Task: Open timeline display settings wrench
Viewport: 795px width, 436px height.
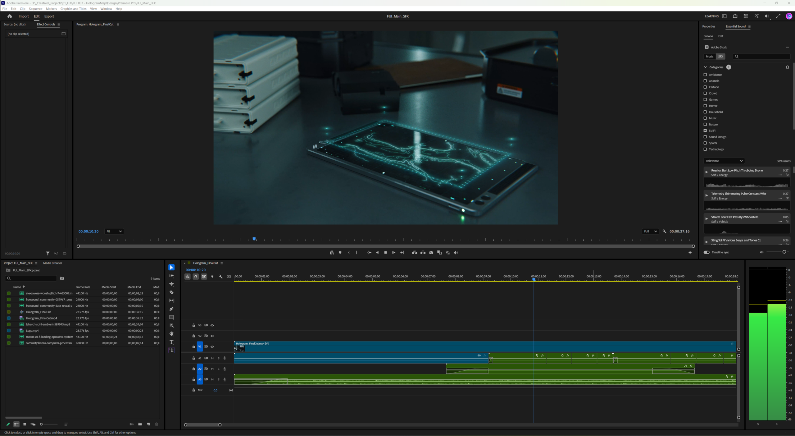Action: (x=220, y=277)
